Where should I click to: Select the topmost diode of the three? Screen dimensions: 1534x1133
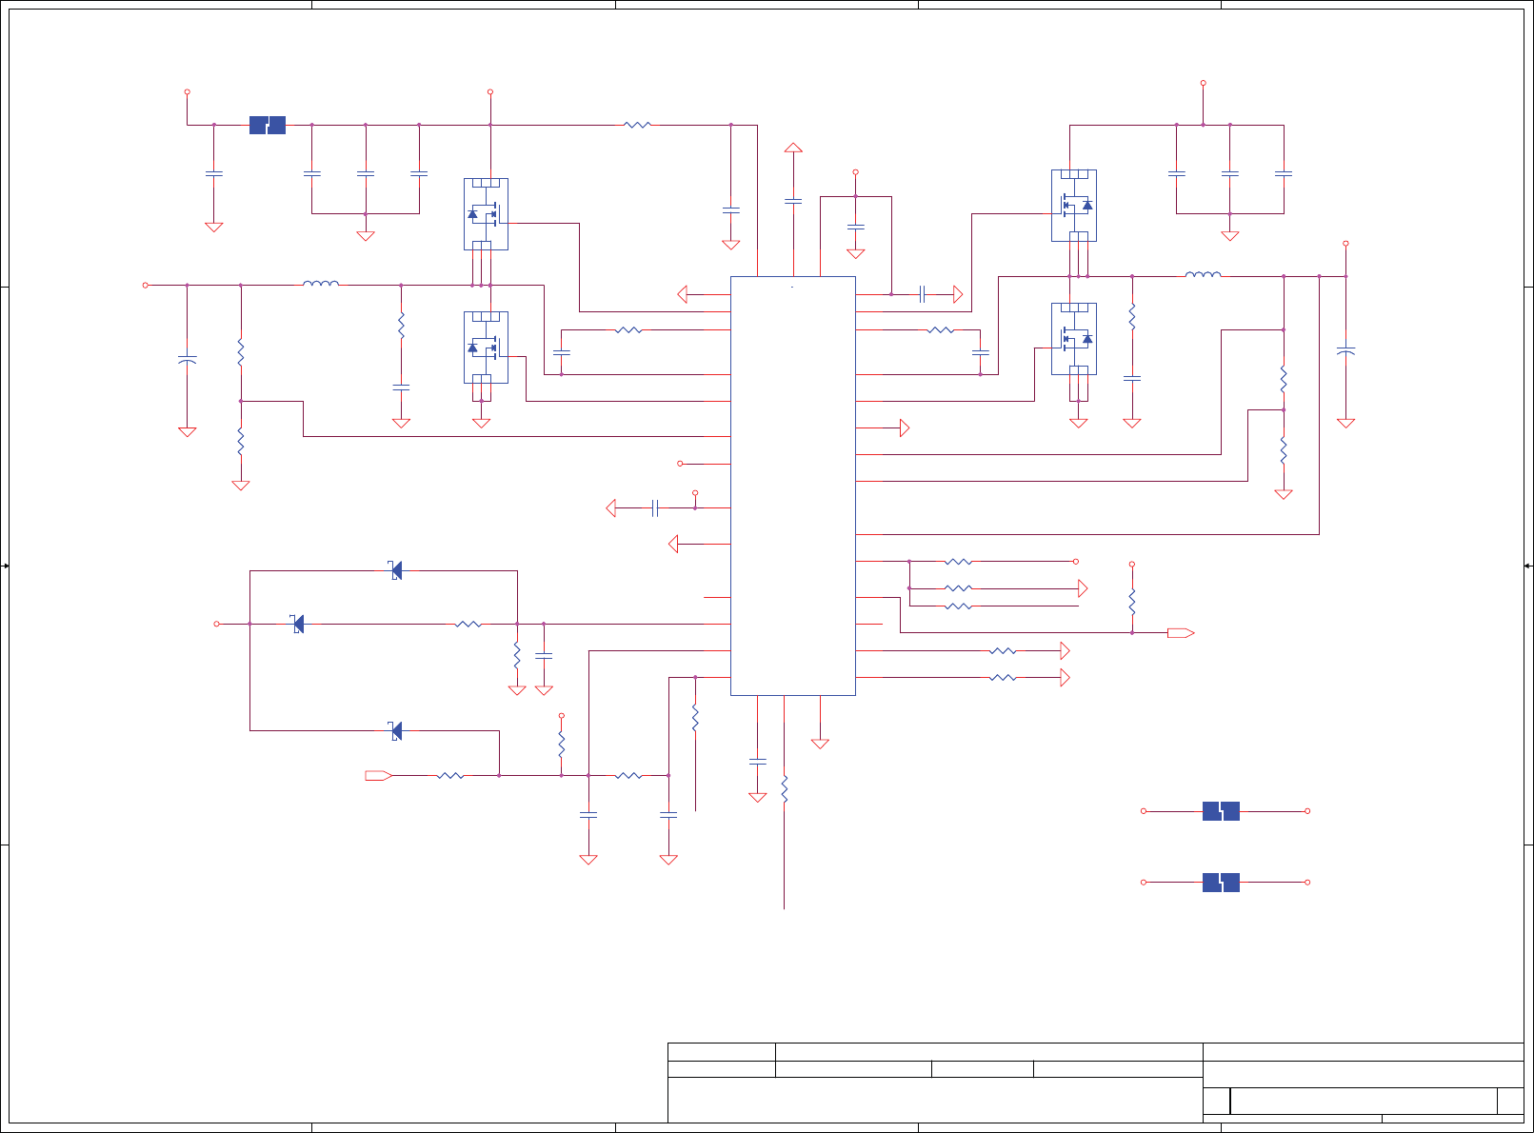tap(396, 570)
